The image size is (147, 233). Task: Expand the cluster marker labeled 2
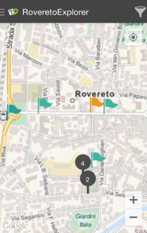(x=88, y=179)
